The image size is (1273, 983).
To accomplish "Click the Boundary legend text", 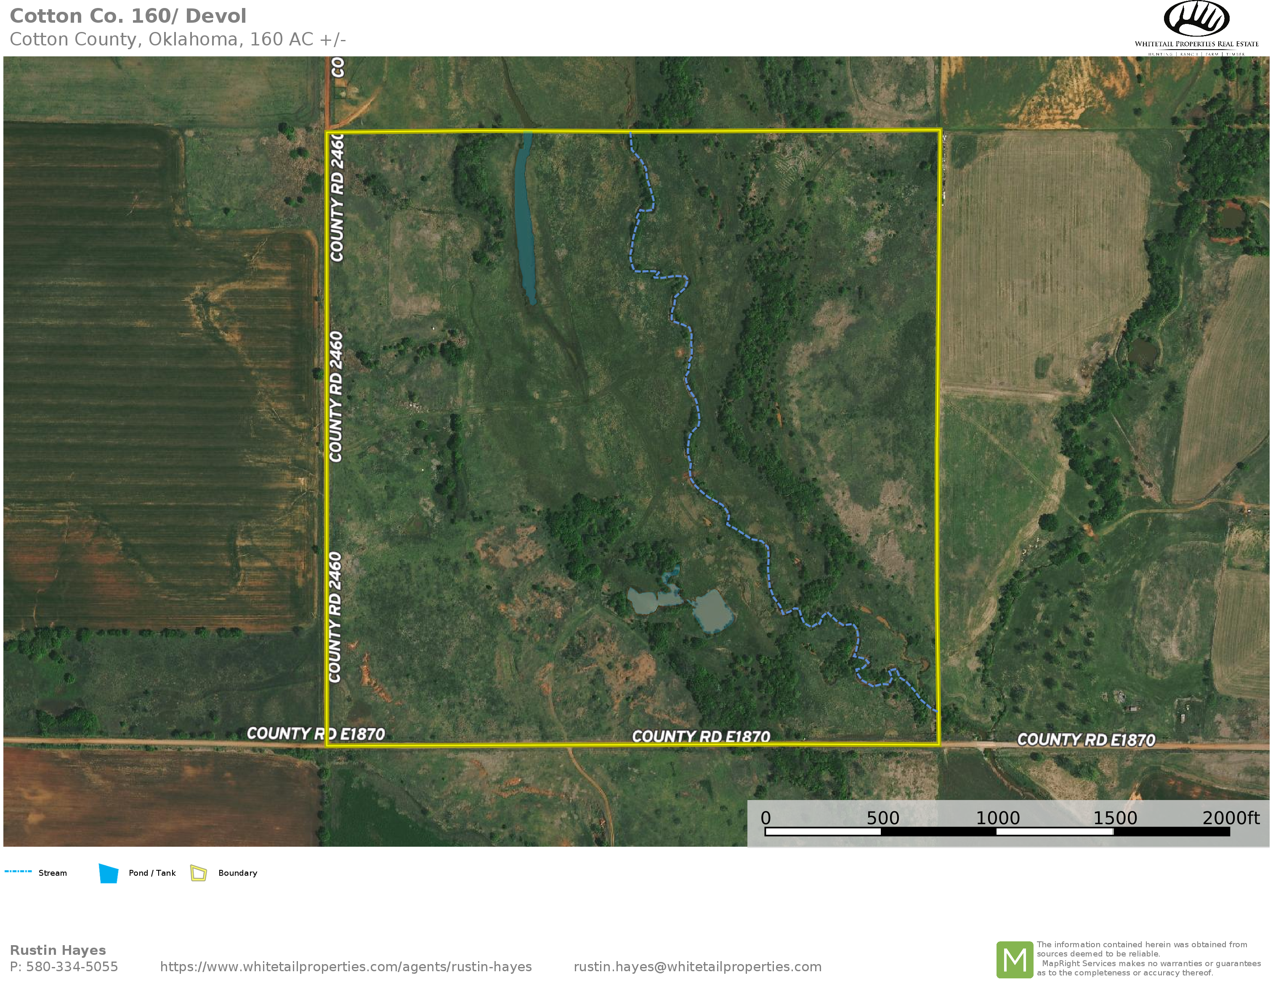I will click(237, 873).
